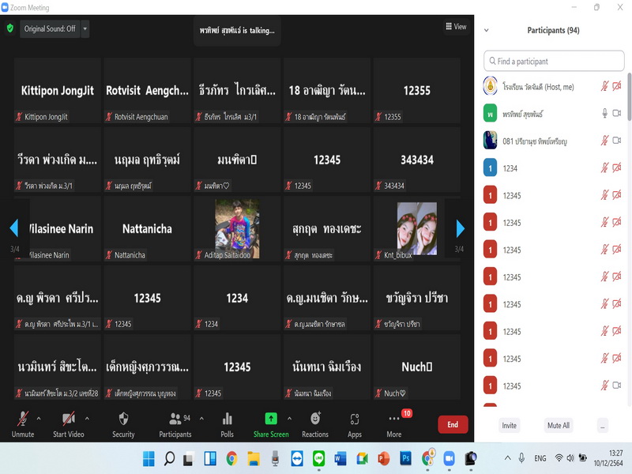This screenshot has height=474, width=632.
Task: Open Zoom Apps
Action: 355,425
